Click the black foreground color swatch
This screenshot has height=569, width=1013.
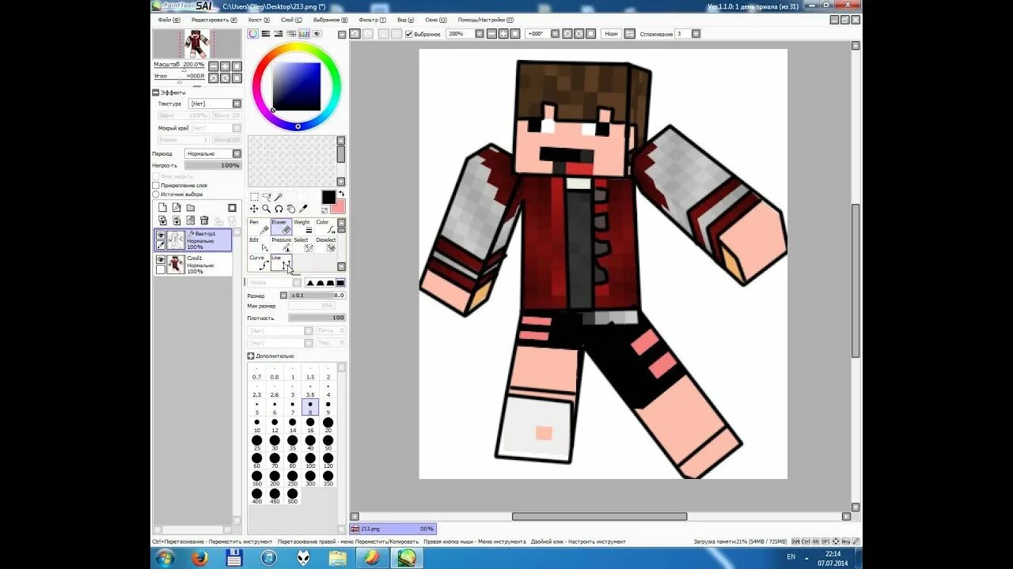click(328, 198)
